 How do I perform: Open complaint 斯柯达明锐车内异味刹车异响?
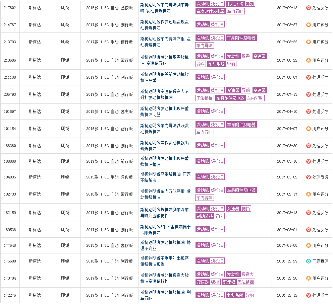[164, 8]
